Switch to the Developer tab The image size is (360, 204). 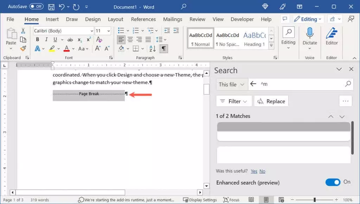pos(242,19)
